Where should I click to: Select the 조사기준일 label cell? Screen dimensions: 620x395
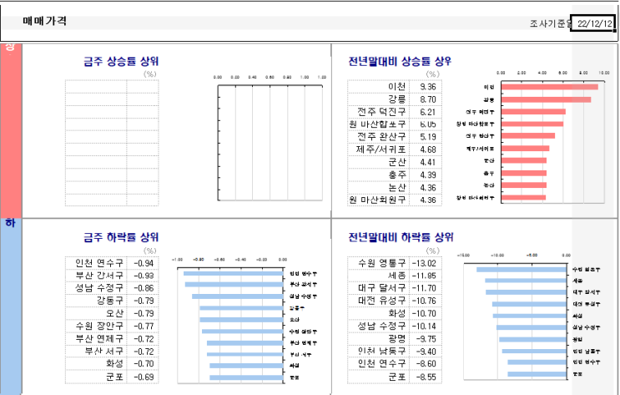tap(551, 23)
